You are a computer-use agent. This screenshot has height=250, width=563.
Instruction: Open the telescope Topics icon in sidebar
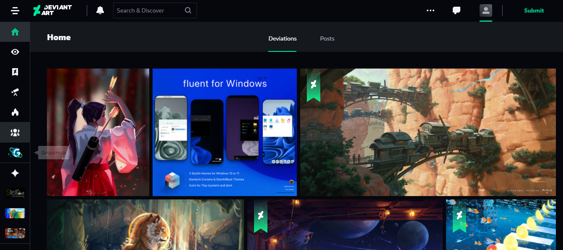15,92
